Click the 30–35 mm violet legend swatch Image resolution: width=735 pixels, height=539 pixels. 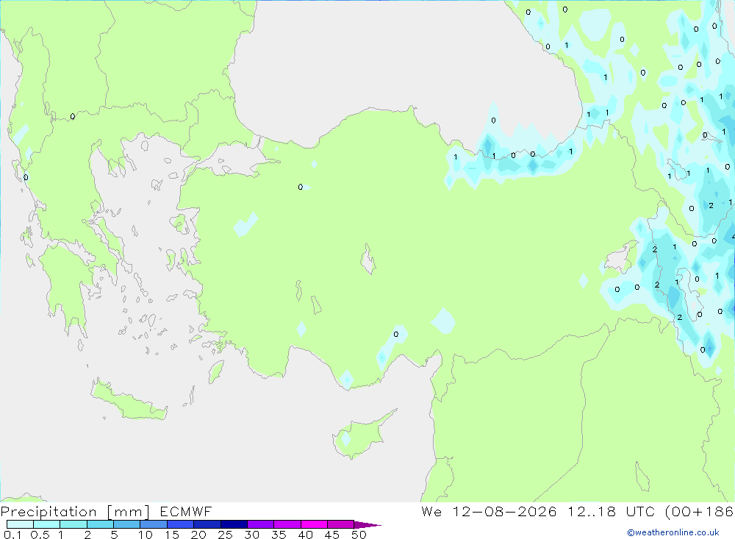[x=261, y=524]
